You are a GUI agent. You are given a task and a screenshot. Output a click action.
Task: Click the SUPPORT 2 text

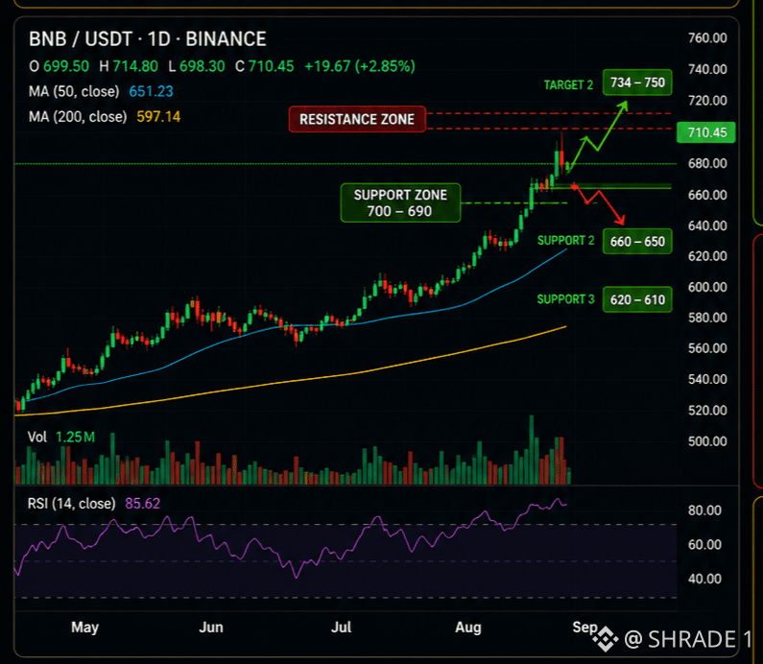point(566,240)
